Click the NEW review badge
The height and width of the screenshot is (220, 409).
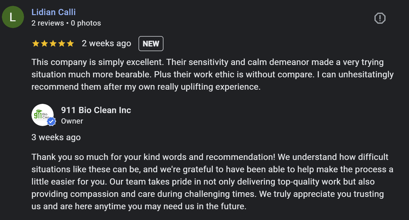pyautogui.click(x=151, y=43)
